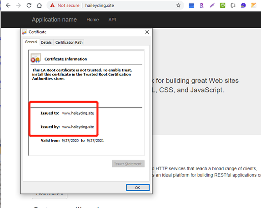Image resolution: width=261 pixels, height=208 pixels.
Task: Click the Certificate dialog title icon
Action: point(24,32)
